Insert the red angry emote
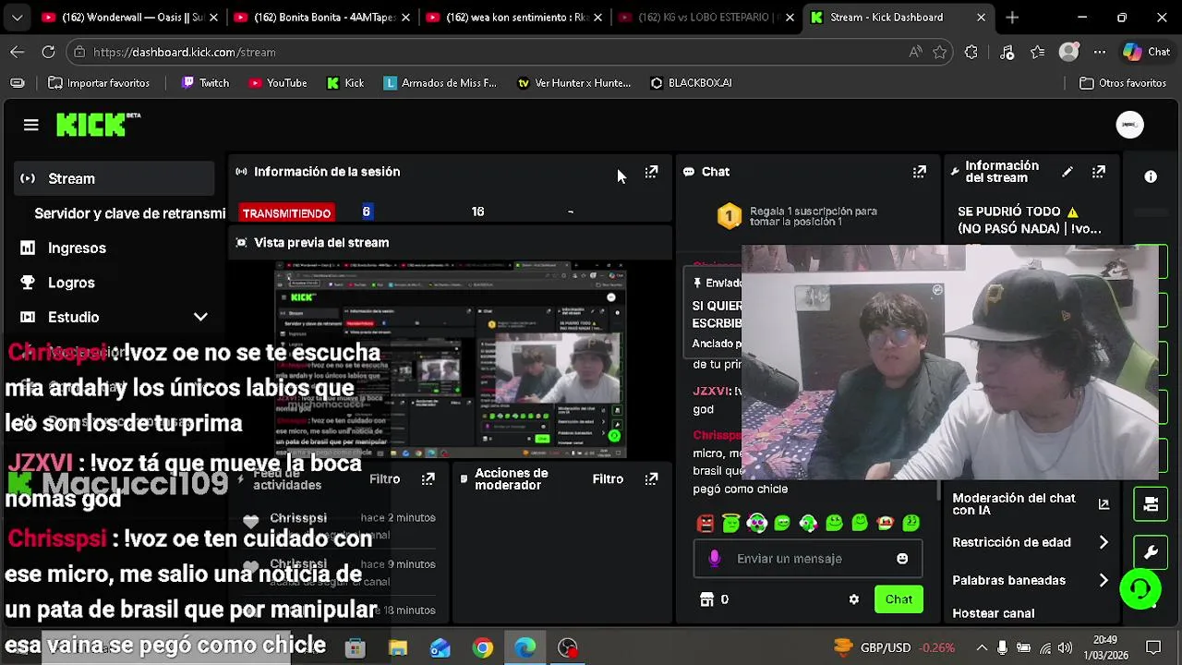The height and width of the screenshot is (665, 1182). click(706, 524)
